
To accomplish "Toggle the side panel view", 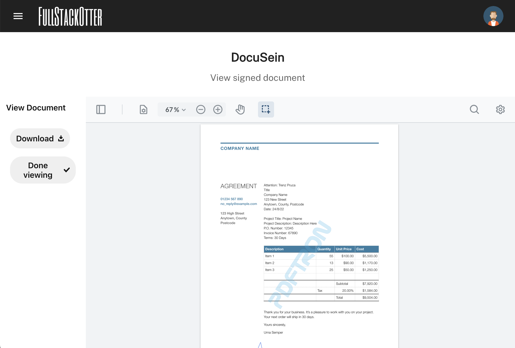I will tap(101, 109).
